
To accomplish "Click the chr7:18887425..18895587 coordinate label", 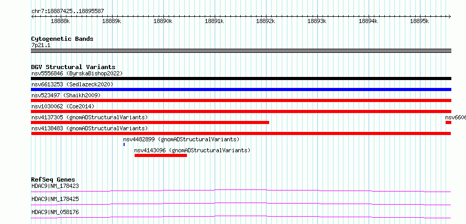I will pos(68,12).
